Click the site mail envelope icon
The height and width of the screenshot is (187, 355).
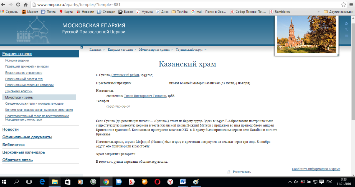point(346,36)
